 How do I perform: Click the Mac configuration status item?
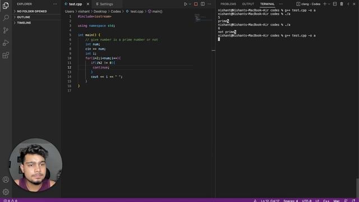[337, 200]
